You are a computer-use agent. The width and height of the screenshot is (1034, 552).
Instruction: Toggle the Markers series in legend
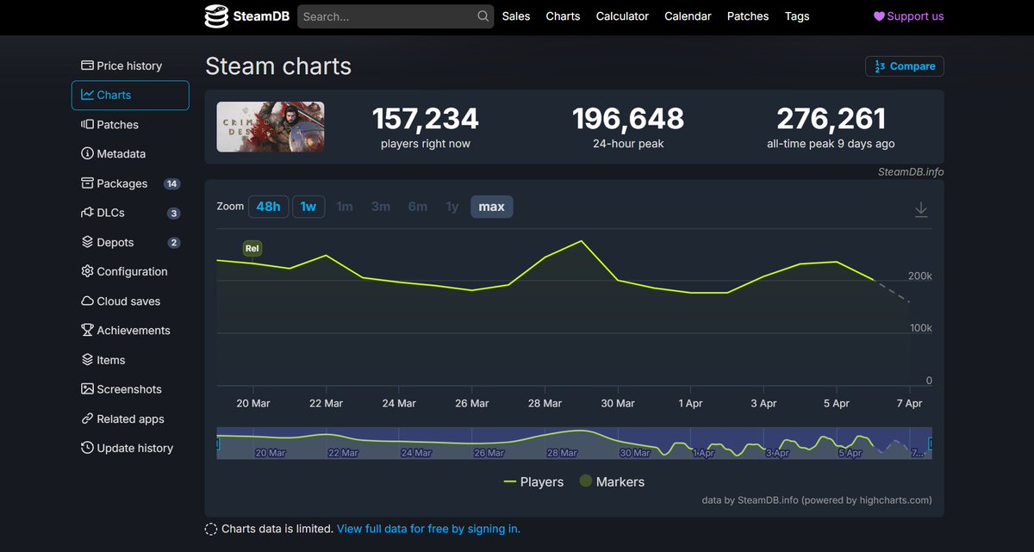pos(612,482)
